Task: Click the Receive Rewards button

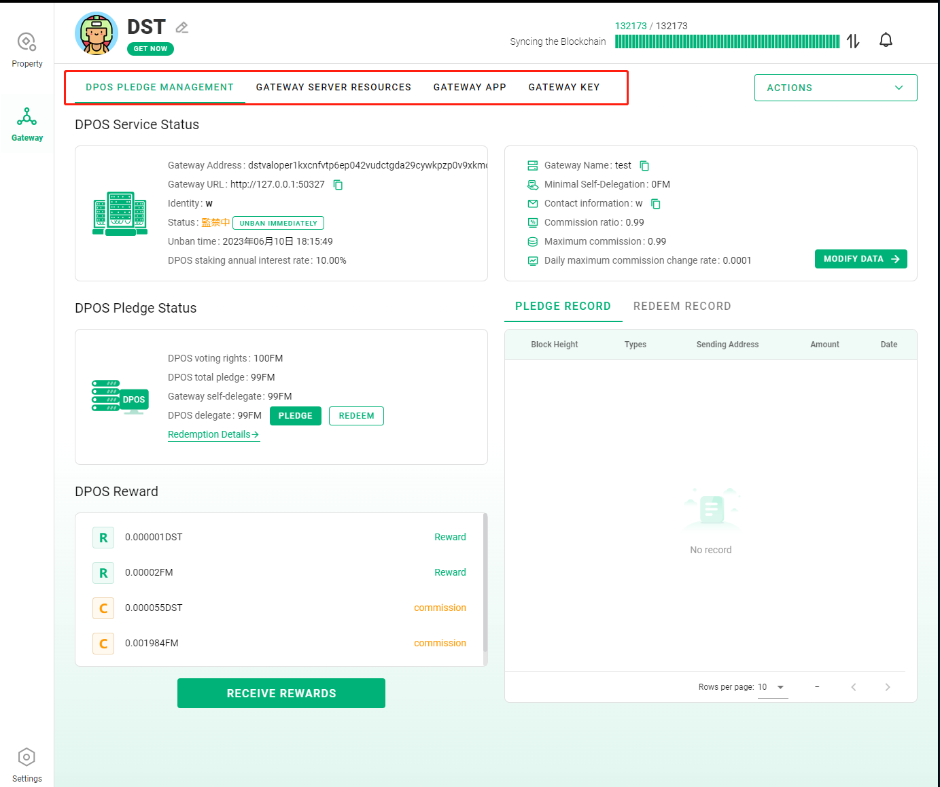Action: [x=281, y=693]
